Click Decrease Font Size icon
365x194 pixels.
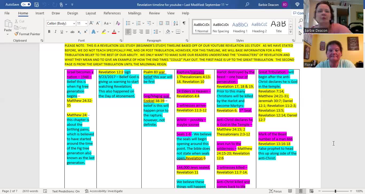tap(98, 23)
